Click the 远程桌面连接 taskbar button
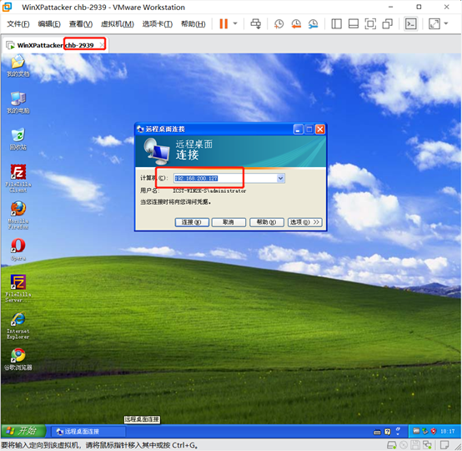Viewport: 462px width, 451px height. click(88, 432)
